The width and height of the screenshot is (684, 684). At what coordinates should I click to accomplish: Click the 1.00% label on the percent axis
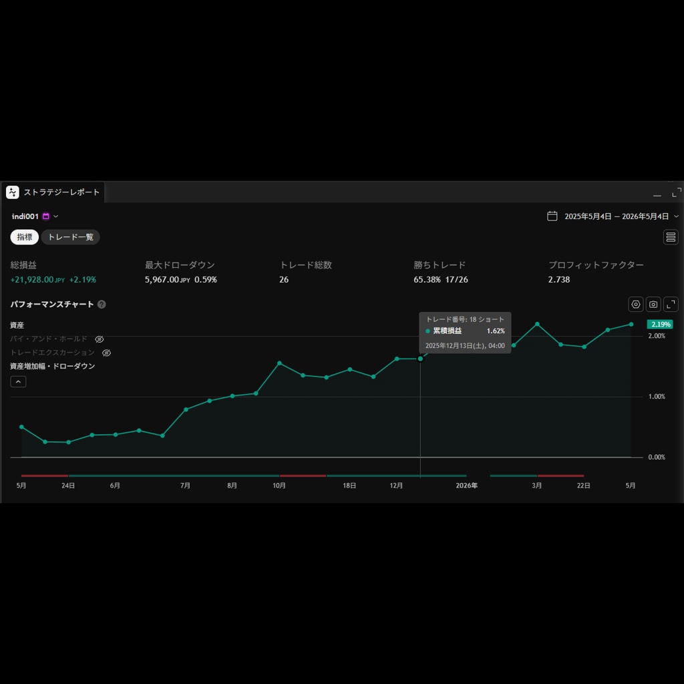657,397
